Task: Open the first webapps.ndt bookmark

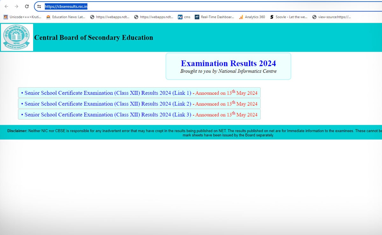Action: tap(110, 17)
